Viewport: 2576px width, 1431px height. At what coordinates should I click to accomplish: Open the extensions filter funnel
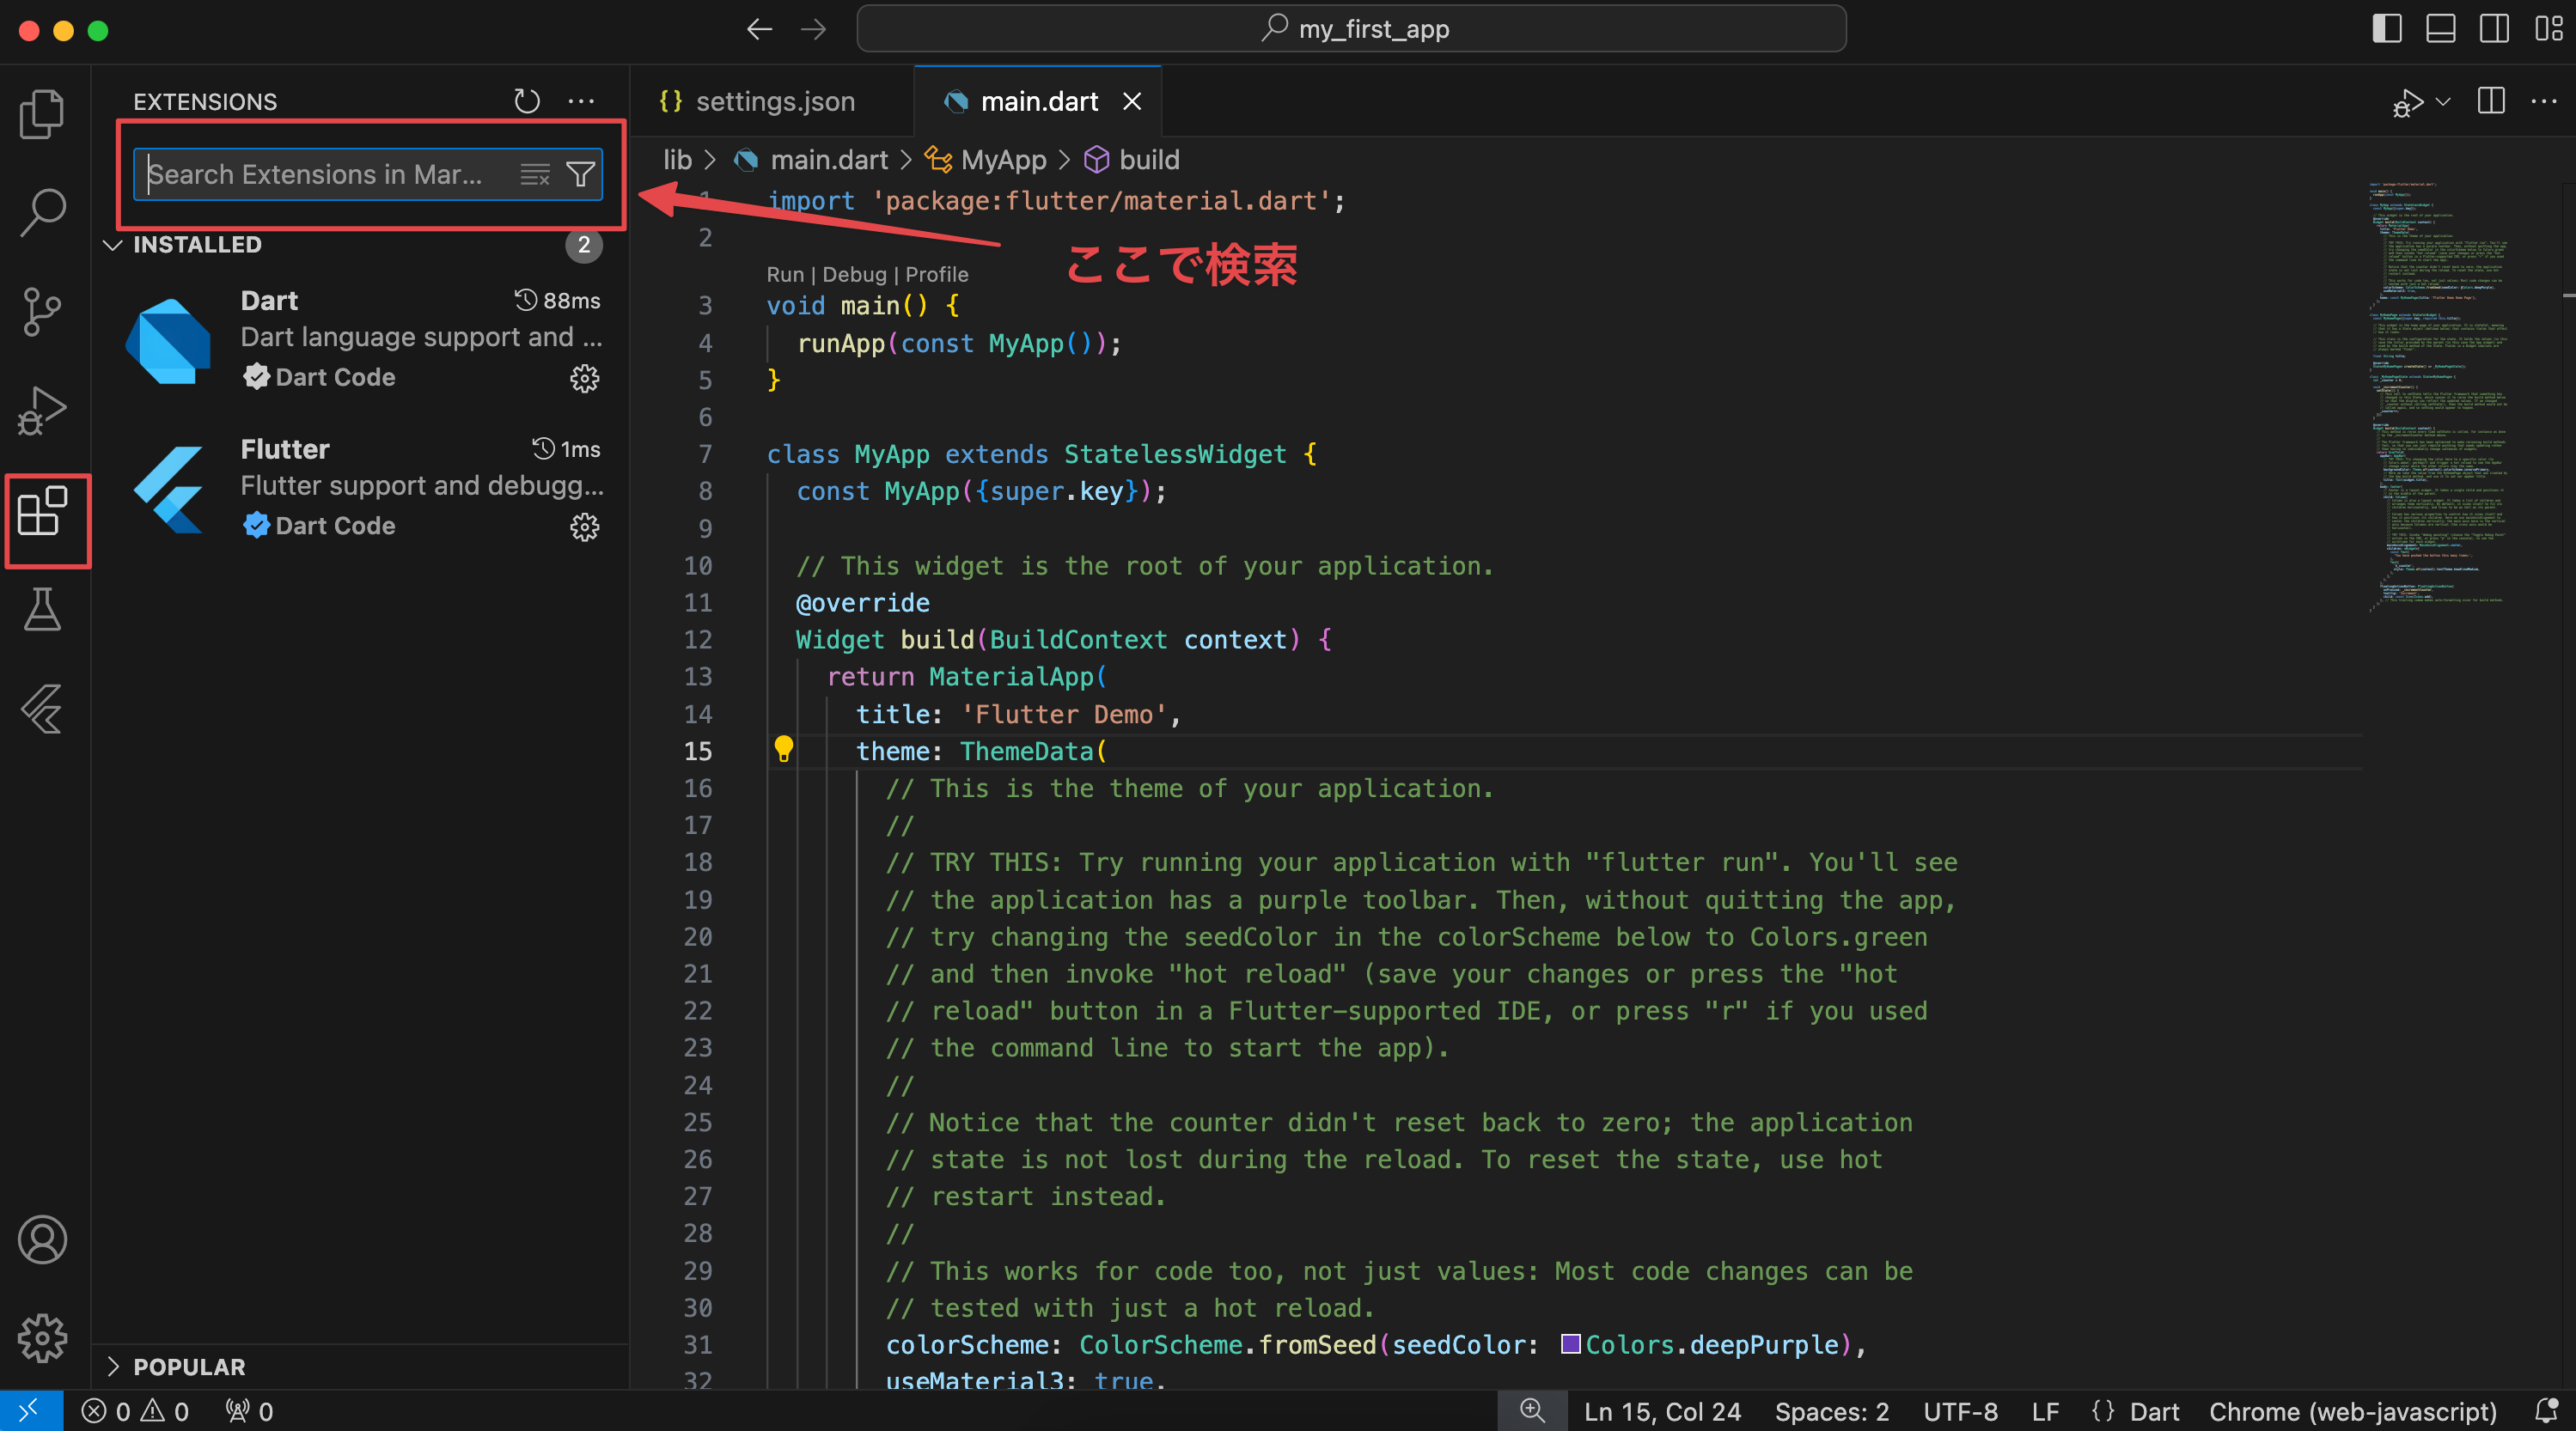click(581, 175)
